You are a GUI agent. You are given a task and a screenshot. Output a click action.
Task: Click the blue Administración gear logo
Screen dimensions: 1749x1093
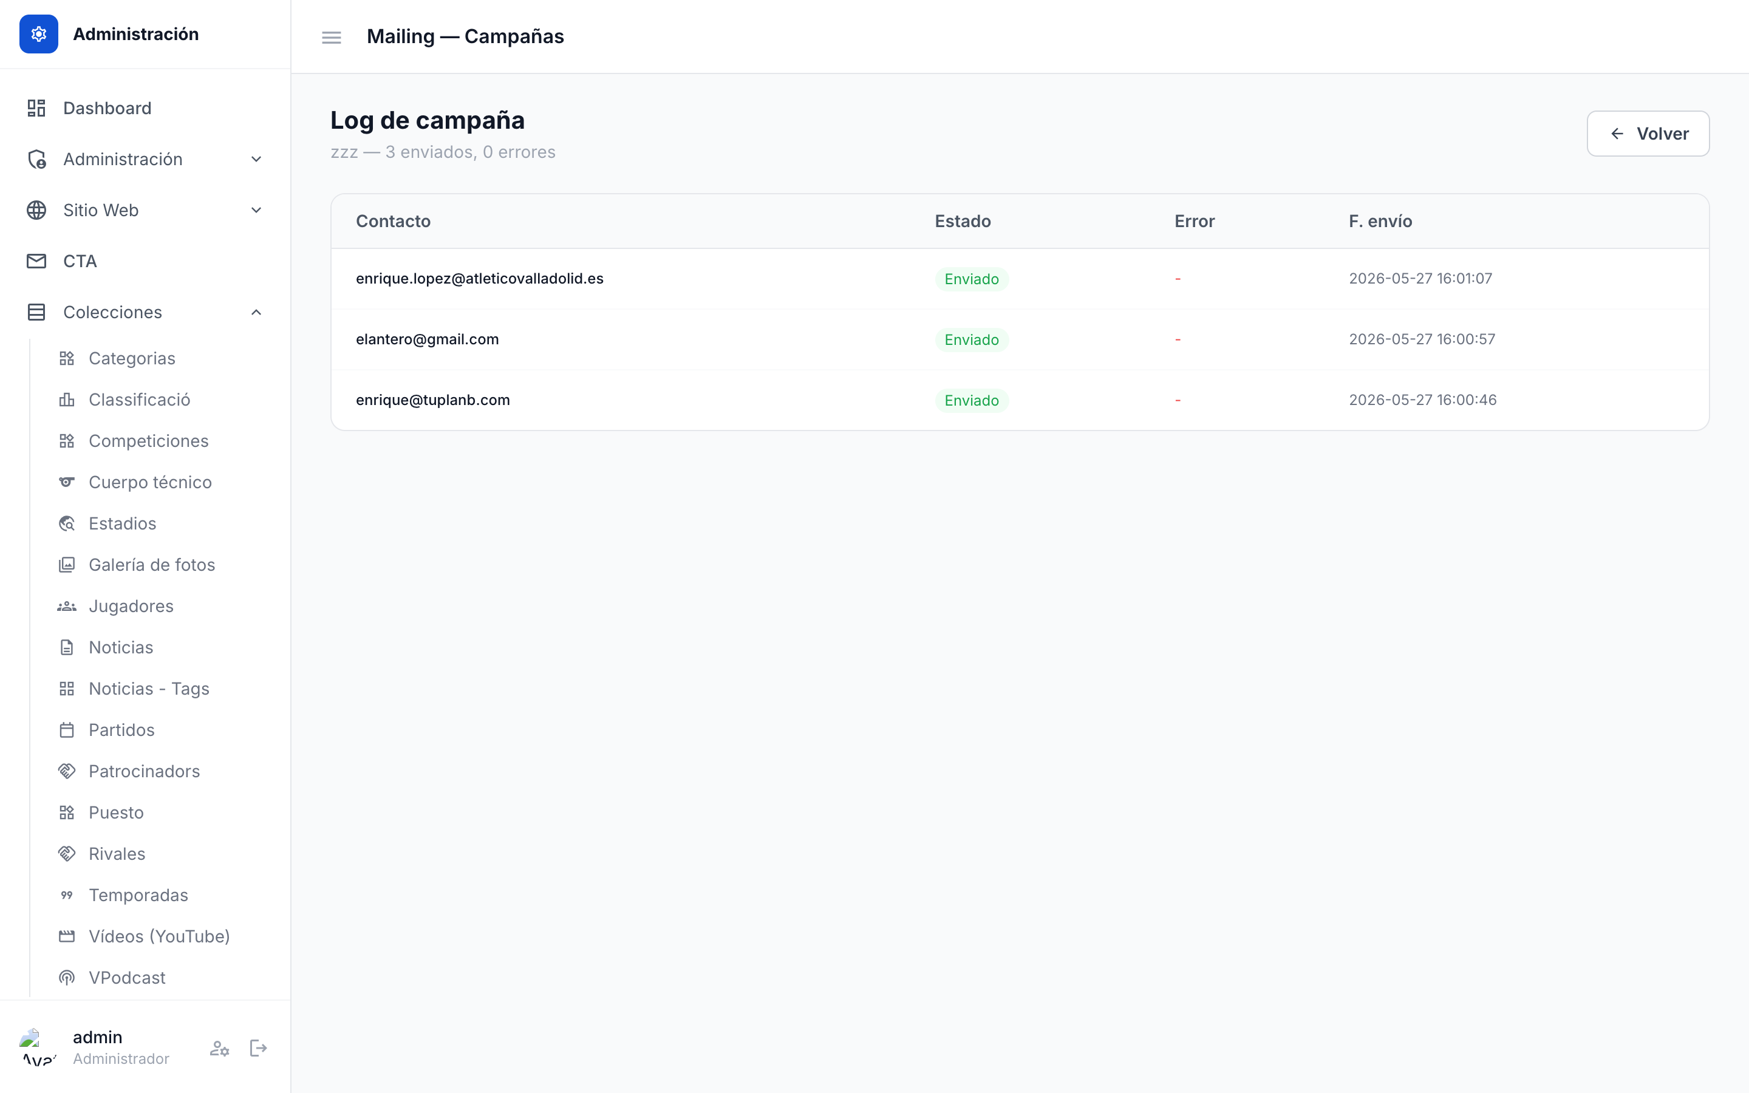pos(39,34)
